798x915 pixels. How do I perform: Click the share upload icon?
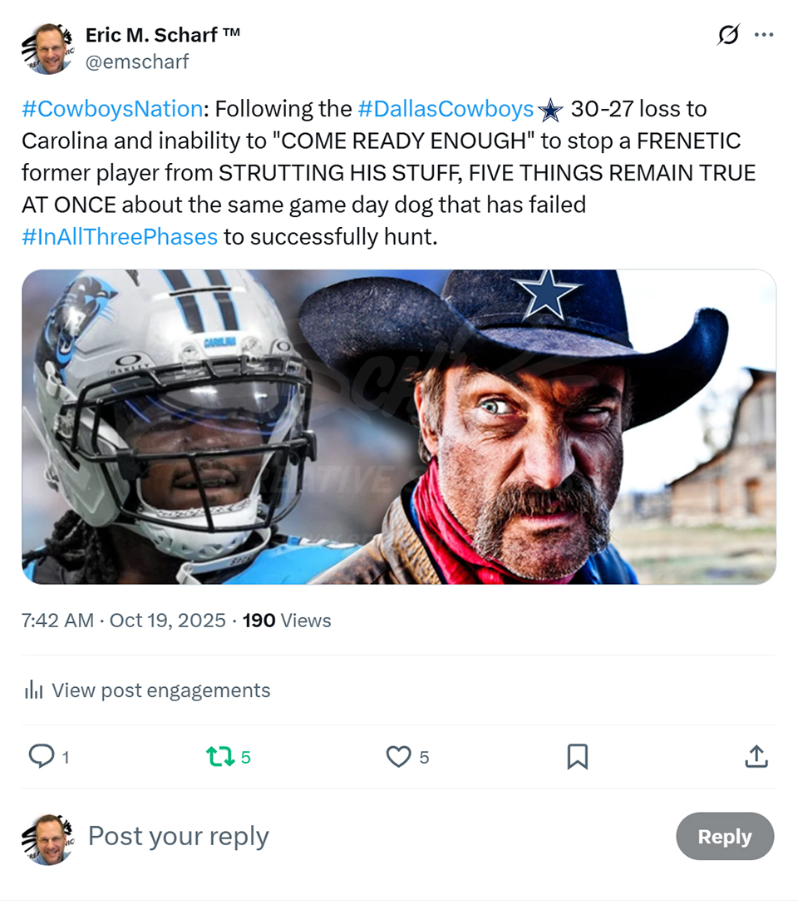coord(756,756)
